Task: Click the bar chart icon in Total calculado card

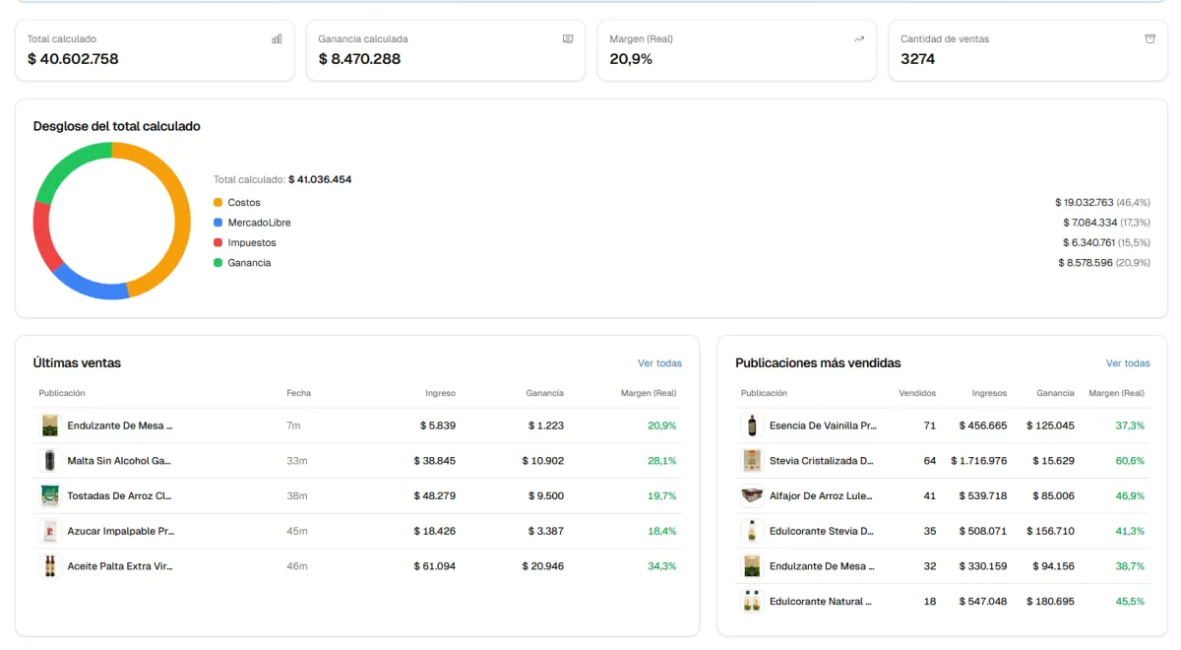Action: tap(277, 39)
